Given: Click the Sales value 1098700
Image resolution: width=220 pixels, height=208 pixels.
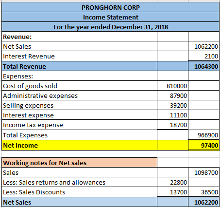Looking at the screenshot, I should (x=203, y=172).
